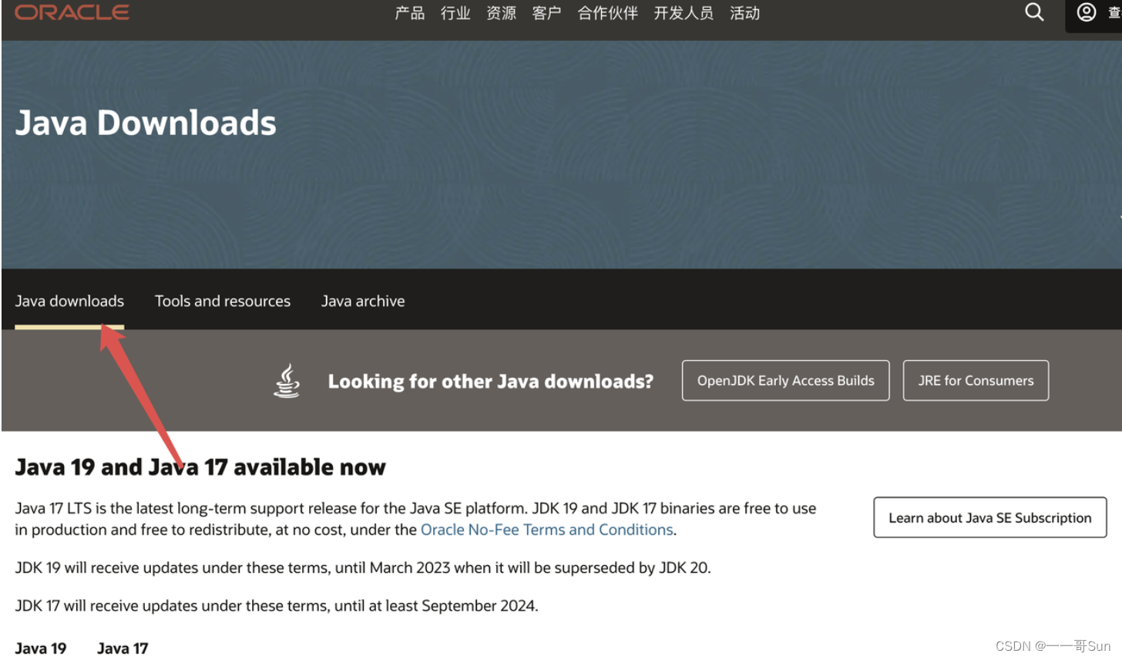Select 活动 in the top navigation
1122x660 pixels.
pyautogui.click(x=745, y=13)
